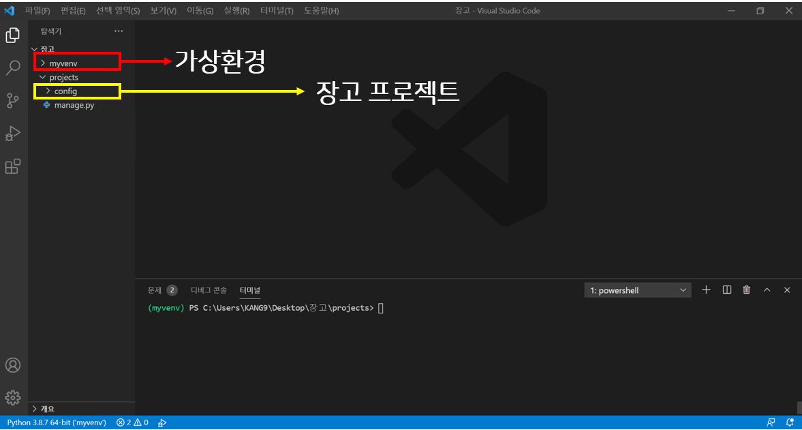Viewport: 802px width, 430px height.
Task: Open the Accounts menu icon
Action: pos(13,365)
